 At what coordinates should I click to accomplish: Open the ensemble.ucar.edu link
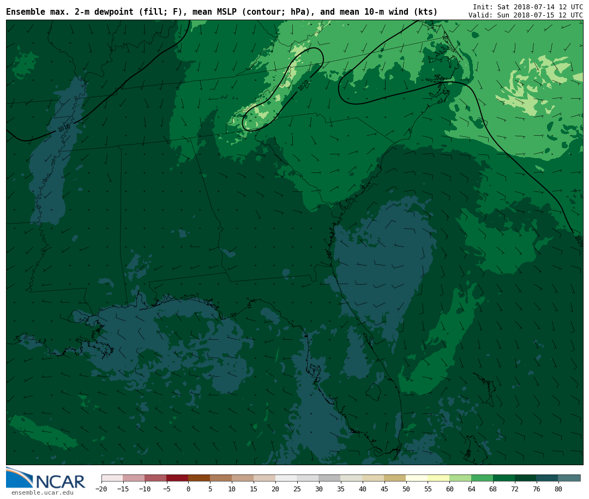pos(43,493)
